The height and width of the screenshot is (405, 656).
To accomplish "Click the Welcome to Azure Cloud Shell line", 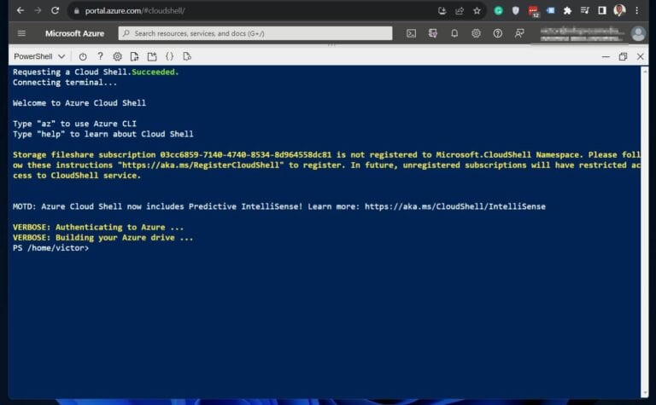I will click(79, 102).
